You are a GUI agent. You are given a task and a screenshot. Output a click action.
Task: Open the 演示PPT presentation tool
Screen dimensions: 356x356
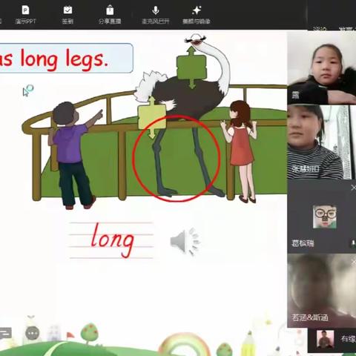[x=25, y=15]
